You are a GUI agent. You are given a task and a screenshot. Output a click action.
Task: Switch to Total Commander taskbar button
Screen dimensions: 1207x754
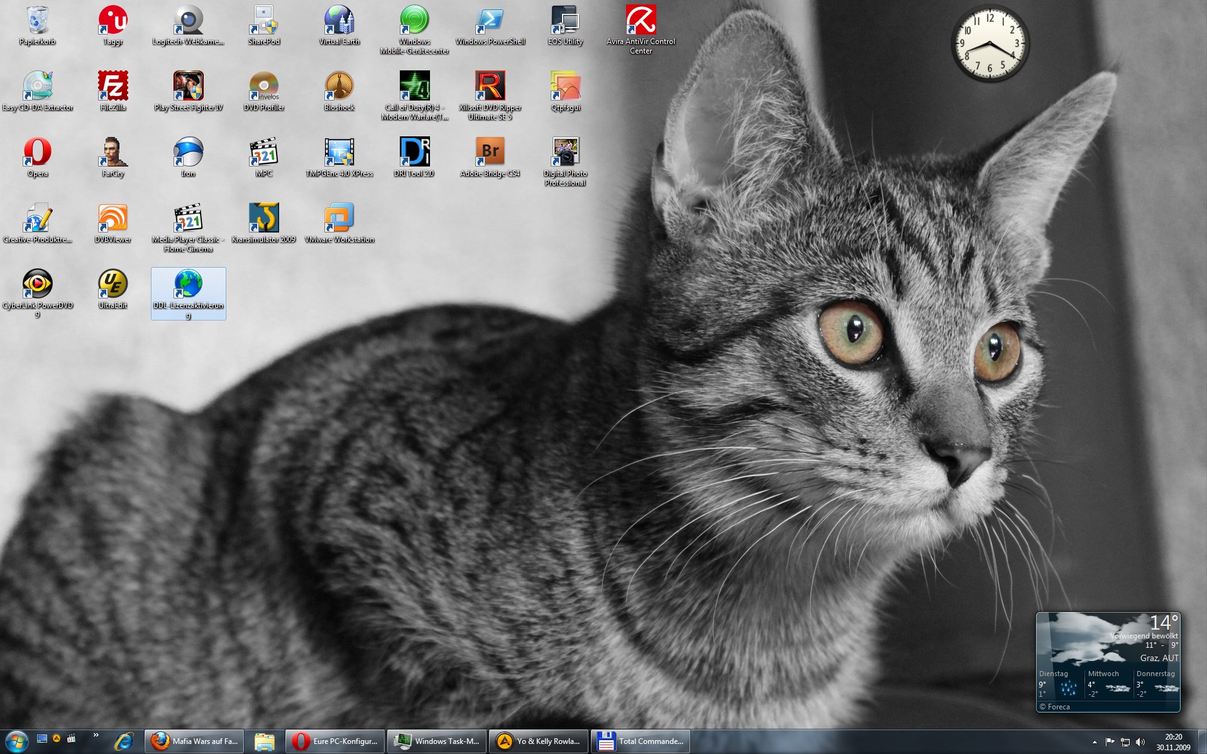[641, 741]
